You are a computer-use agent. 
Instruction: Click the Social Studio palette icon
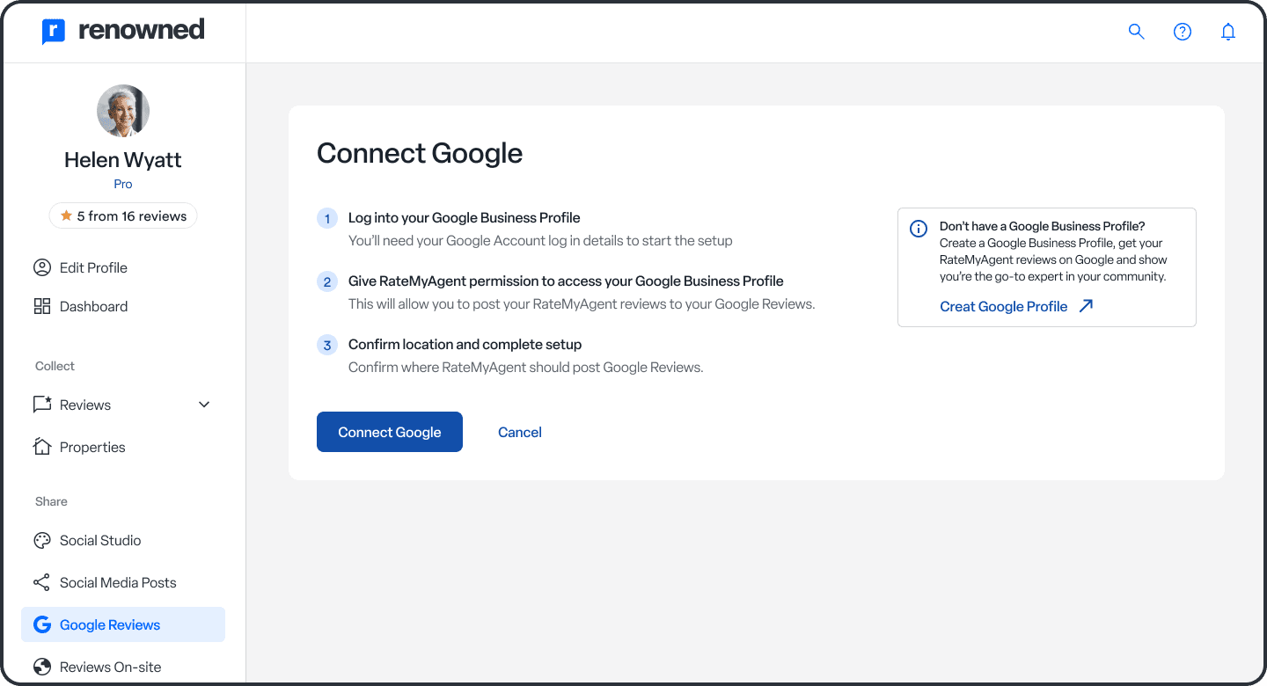[x=42, y=540]
